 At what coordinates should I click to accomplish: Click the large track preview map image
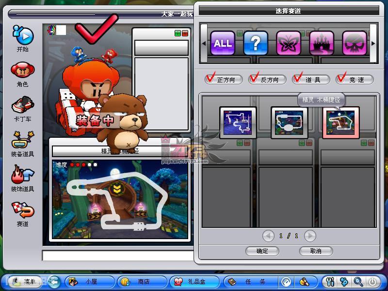coord(120,199)
